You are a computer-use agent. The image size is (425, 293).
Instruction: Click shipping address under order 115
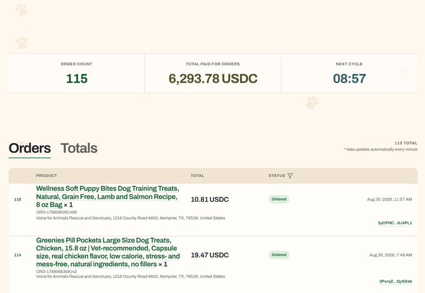(131, 218)
